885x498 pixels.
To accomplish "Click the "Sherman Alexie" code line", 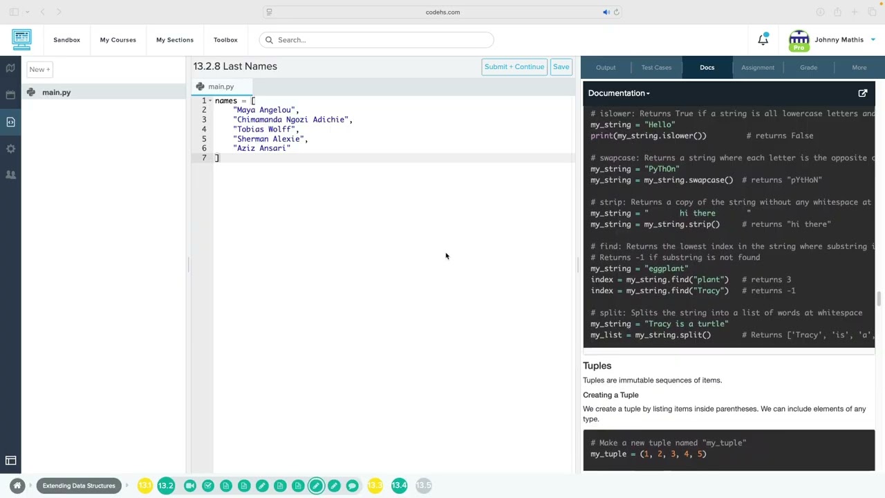I will [x=270, y=139].
